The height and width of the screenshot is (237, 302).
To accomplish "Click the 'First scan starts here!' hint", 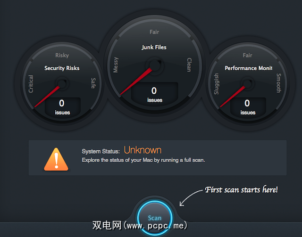I will [241, 190].
